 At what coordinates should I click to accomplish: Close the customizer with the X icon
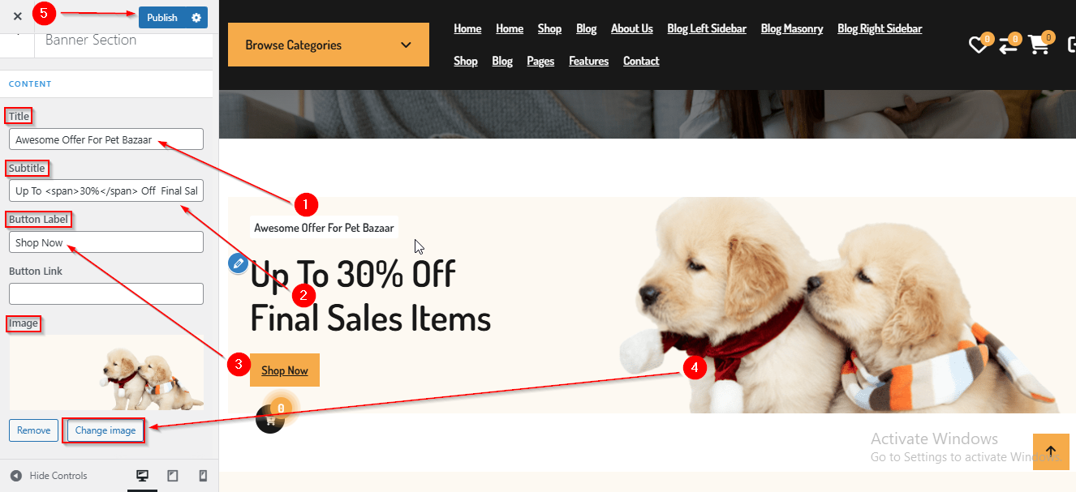pyautogui.click(x=18, y=16)
